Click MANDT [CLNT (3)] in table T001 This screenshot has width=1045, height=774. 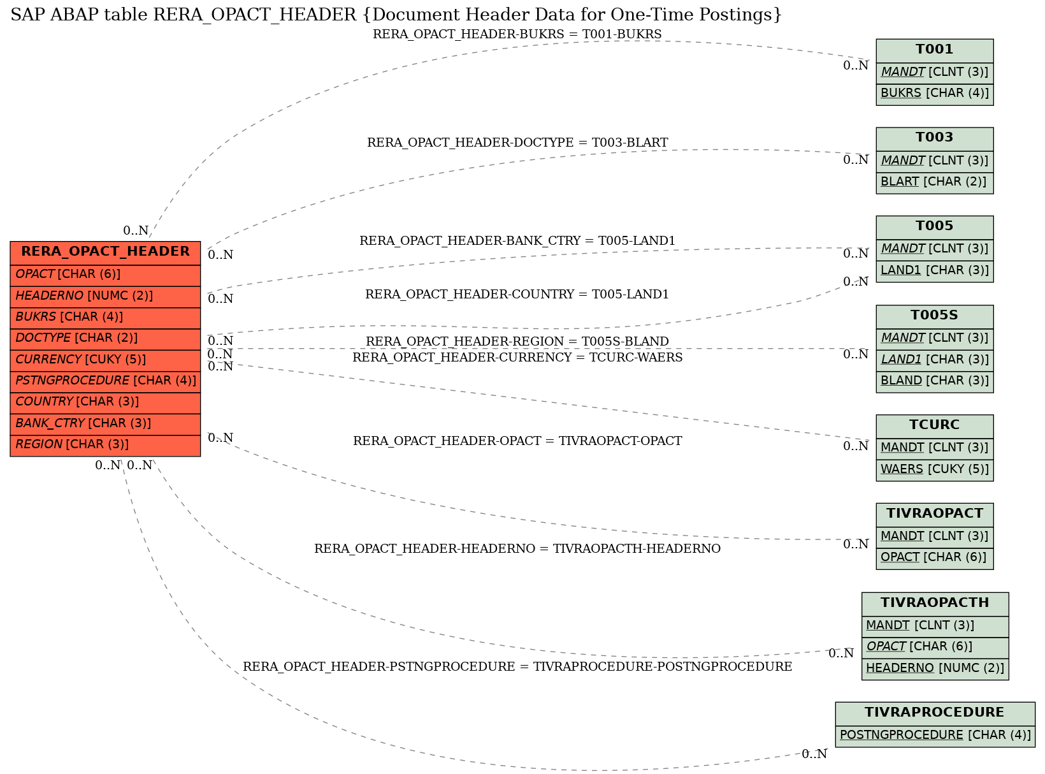(x=934, y=73)
